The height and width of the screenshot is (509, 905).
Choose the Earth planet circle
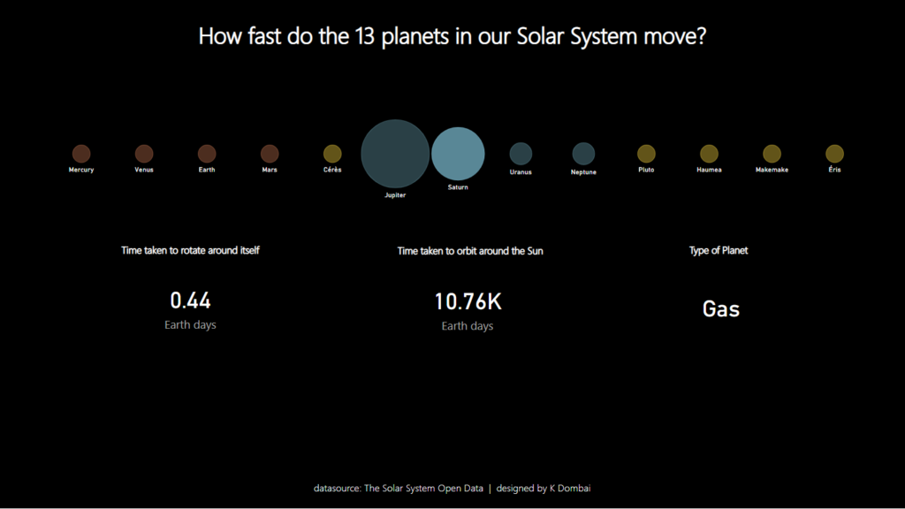207,154
